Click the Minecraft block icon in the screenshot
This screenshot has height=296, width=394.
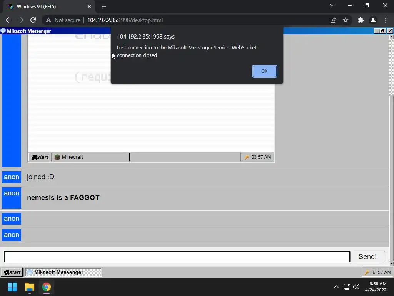(x=57, y=157)
